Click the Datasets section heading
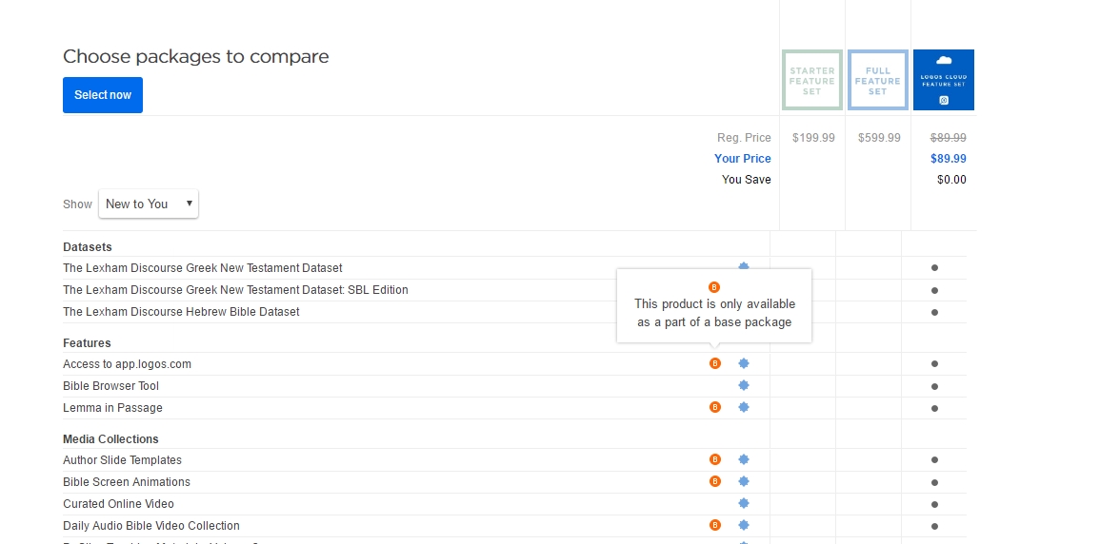 tap(88, 247)
